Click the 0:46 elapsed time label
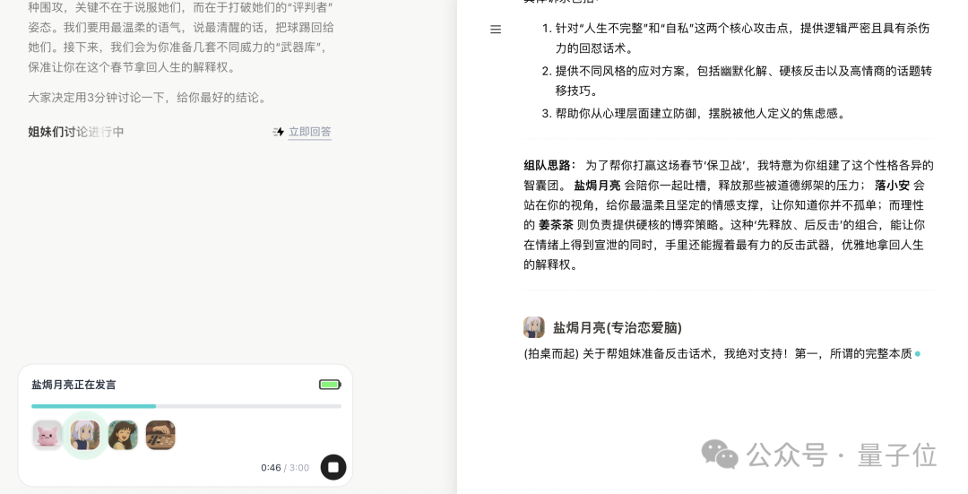 (271, 467)
